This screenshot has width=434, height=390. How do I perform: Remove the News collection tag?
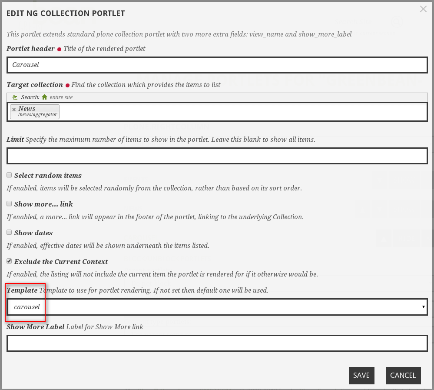(x=14, y=110)
